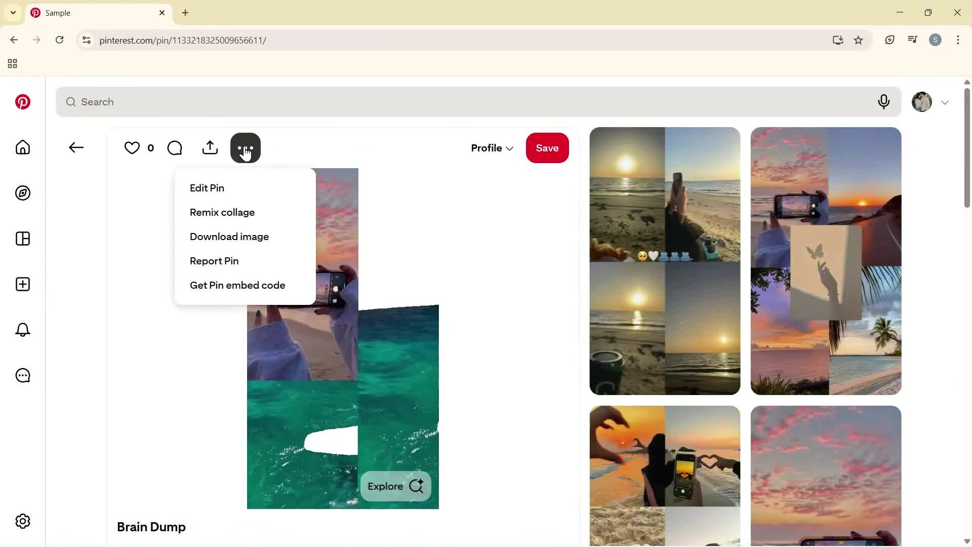Image resolution: width=972 pixels, height=547 pixels.
Task: Like the pin with the heart icon
Action: (x=131, y=148)
